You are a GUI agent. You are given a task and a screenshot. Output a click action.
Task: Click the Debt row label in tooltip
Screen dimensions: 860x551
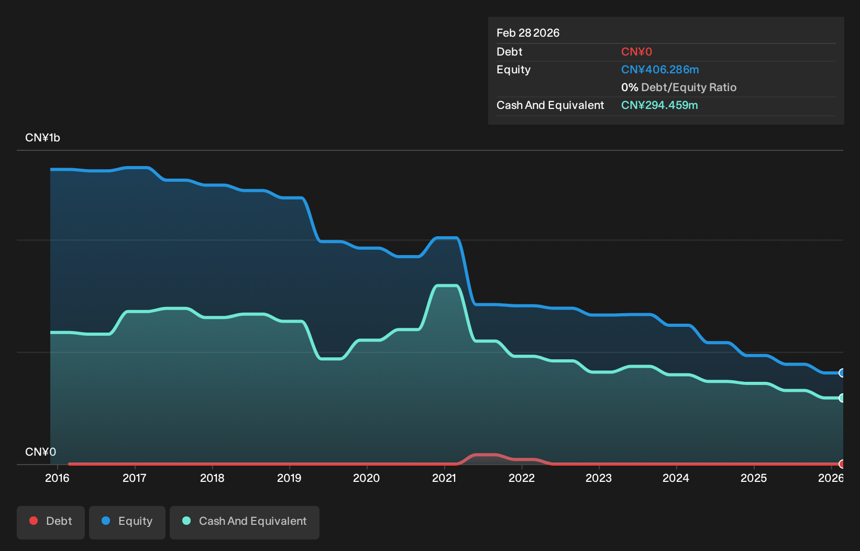[x=509, y=52]
